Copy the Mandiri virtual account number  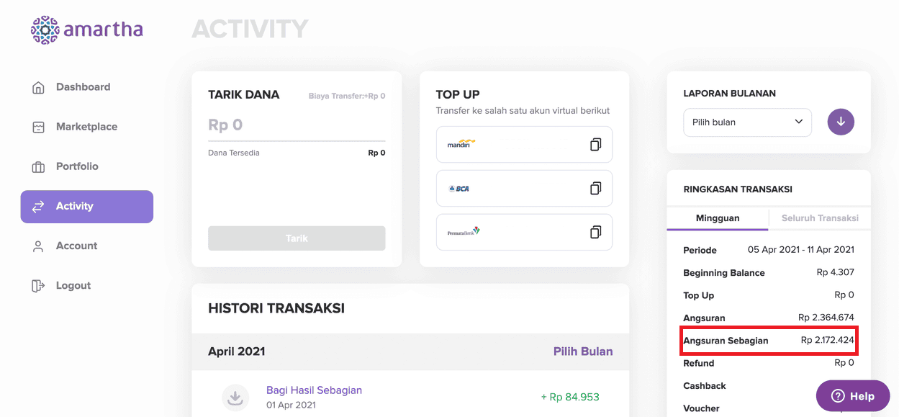595,145
